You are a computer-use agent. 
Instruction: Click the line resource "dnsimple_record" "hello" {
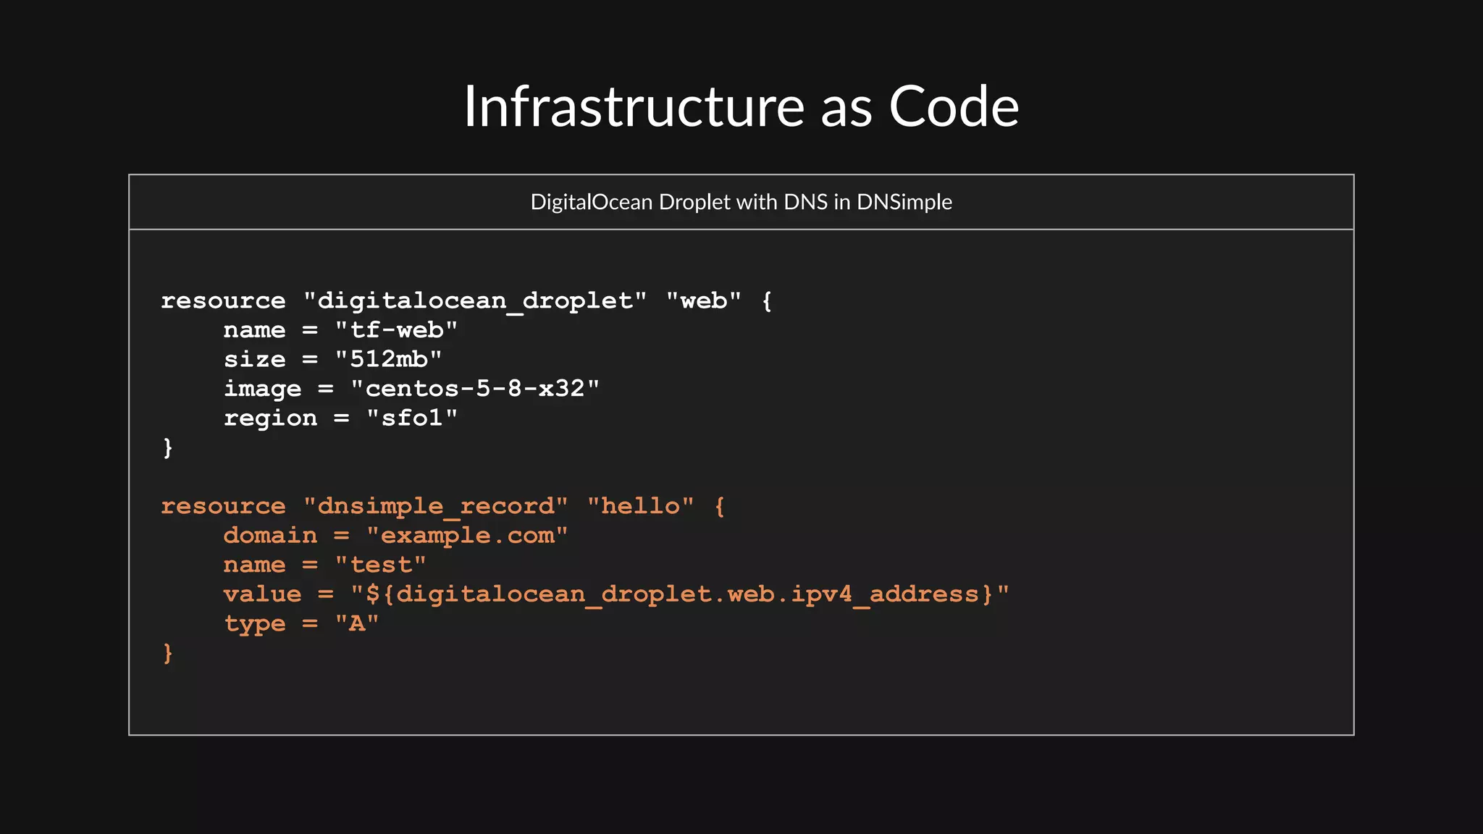tap(443, 506)
